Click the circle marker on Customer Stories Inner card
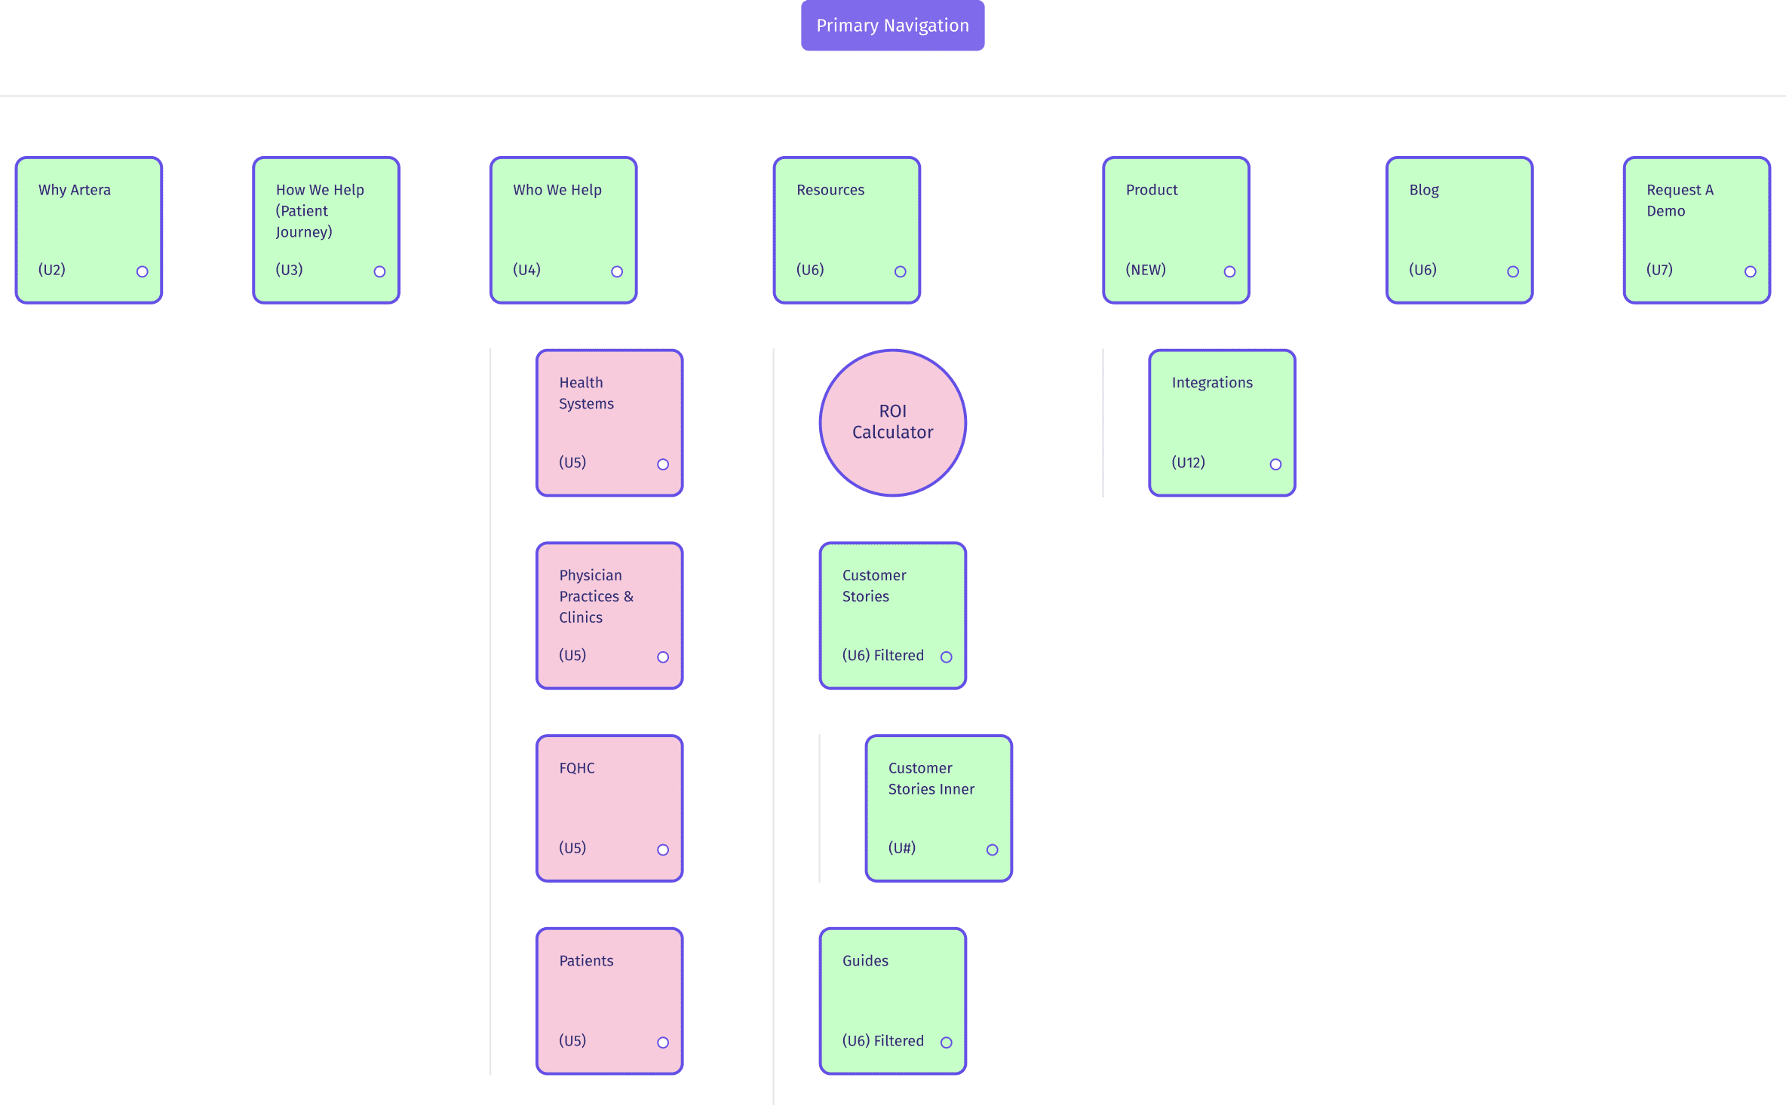This screenshot has width=1786, height=1105. coord(993,849)
